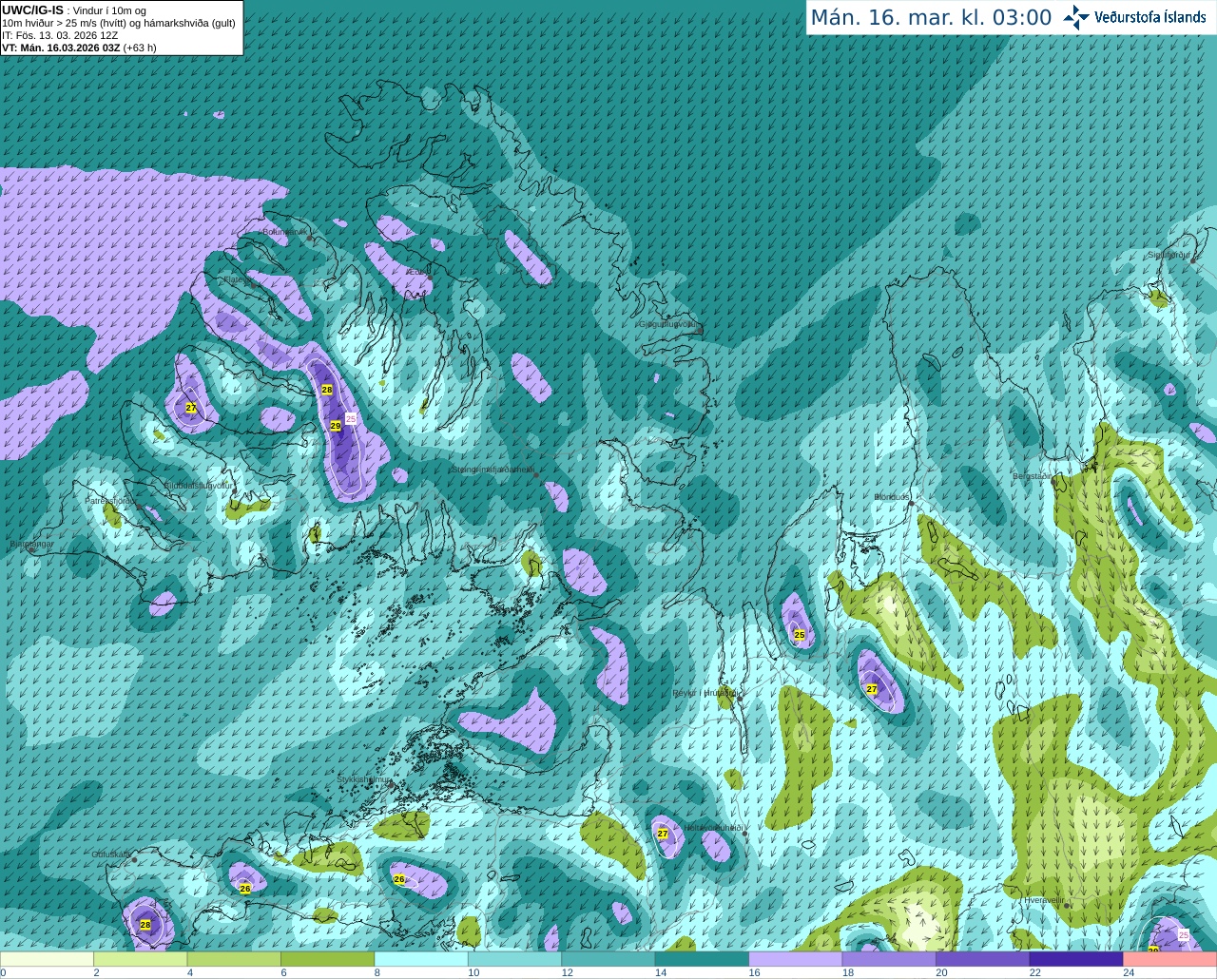Click the yellow 28 gust marker south of Gufuskálar
1217x979 pixels.
(145, 924)
